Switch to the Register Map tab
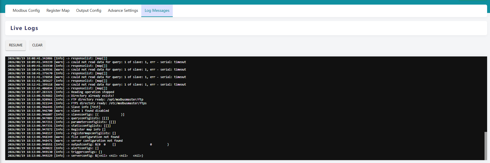Viewport: 490px width, 163px height. [x=58, y=11]
